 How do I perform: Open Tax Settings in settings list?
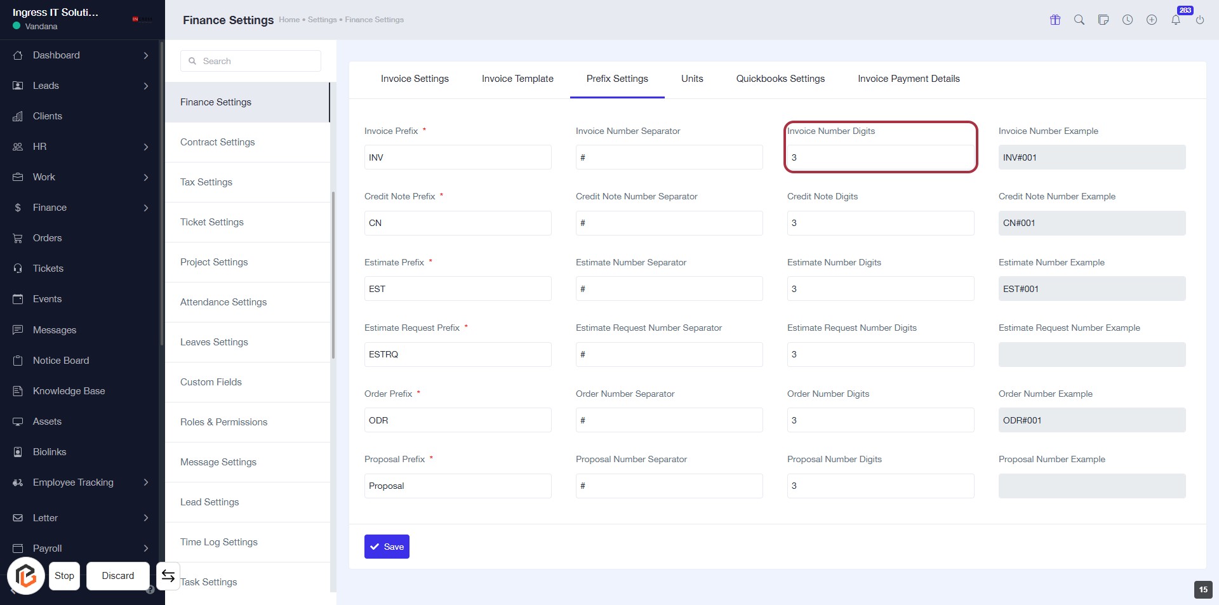tap(206, 182)
